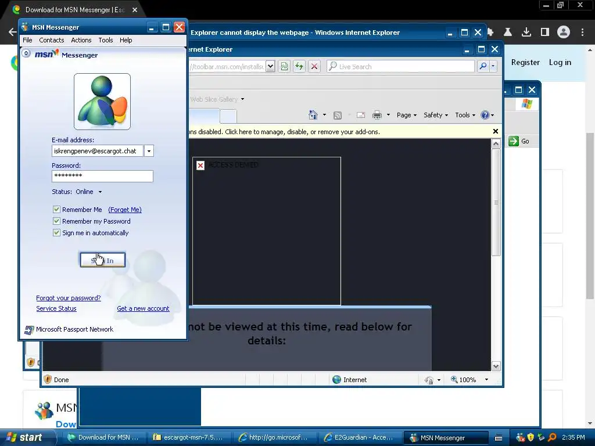This screenshot has width=595, height=446.
Task: Click the Go button in background window
Action: [519, 141]
